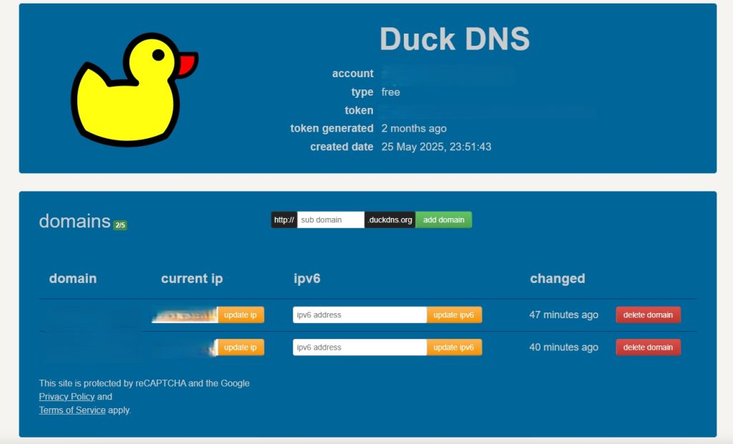Click the yellow duck logo
733x444 pixels.
[x=135, y=89]
